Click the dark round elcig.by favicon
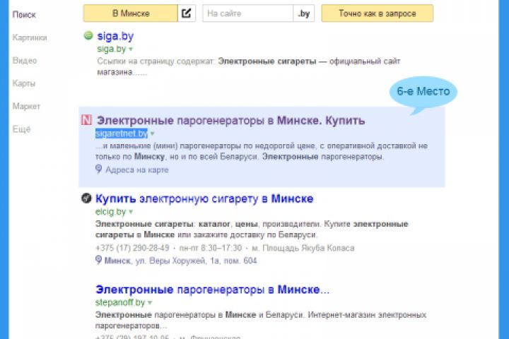Image resolution: width=509 pixels, height=339 pixels. pos(86,198)
